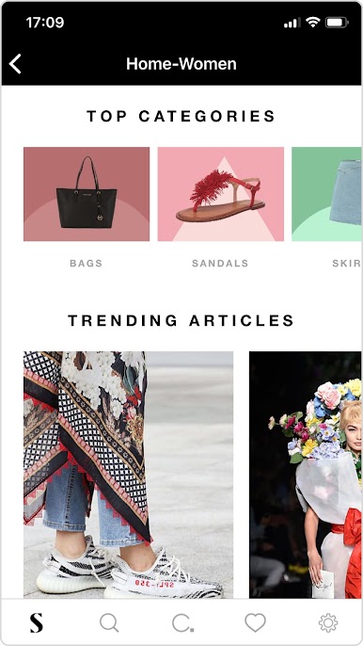
Task: Tap the TOP CATEGORIES heading
Action: pyautogui.click(x=181, y=116)
